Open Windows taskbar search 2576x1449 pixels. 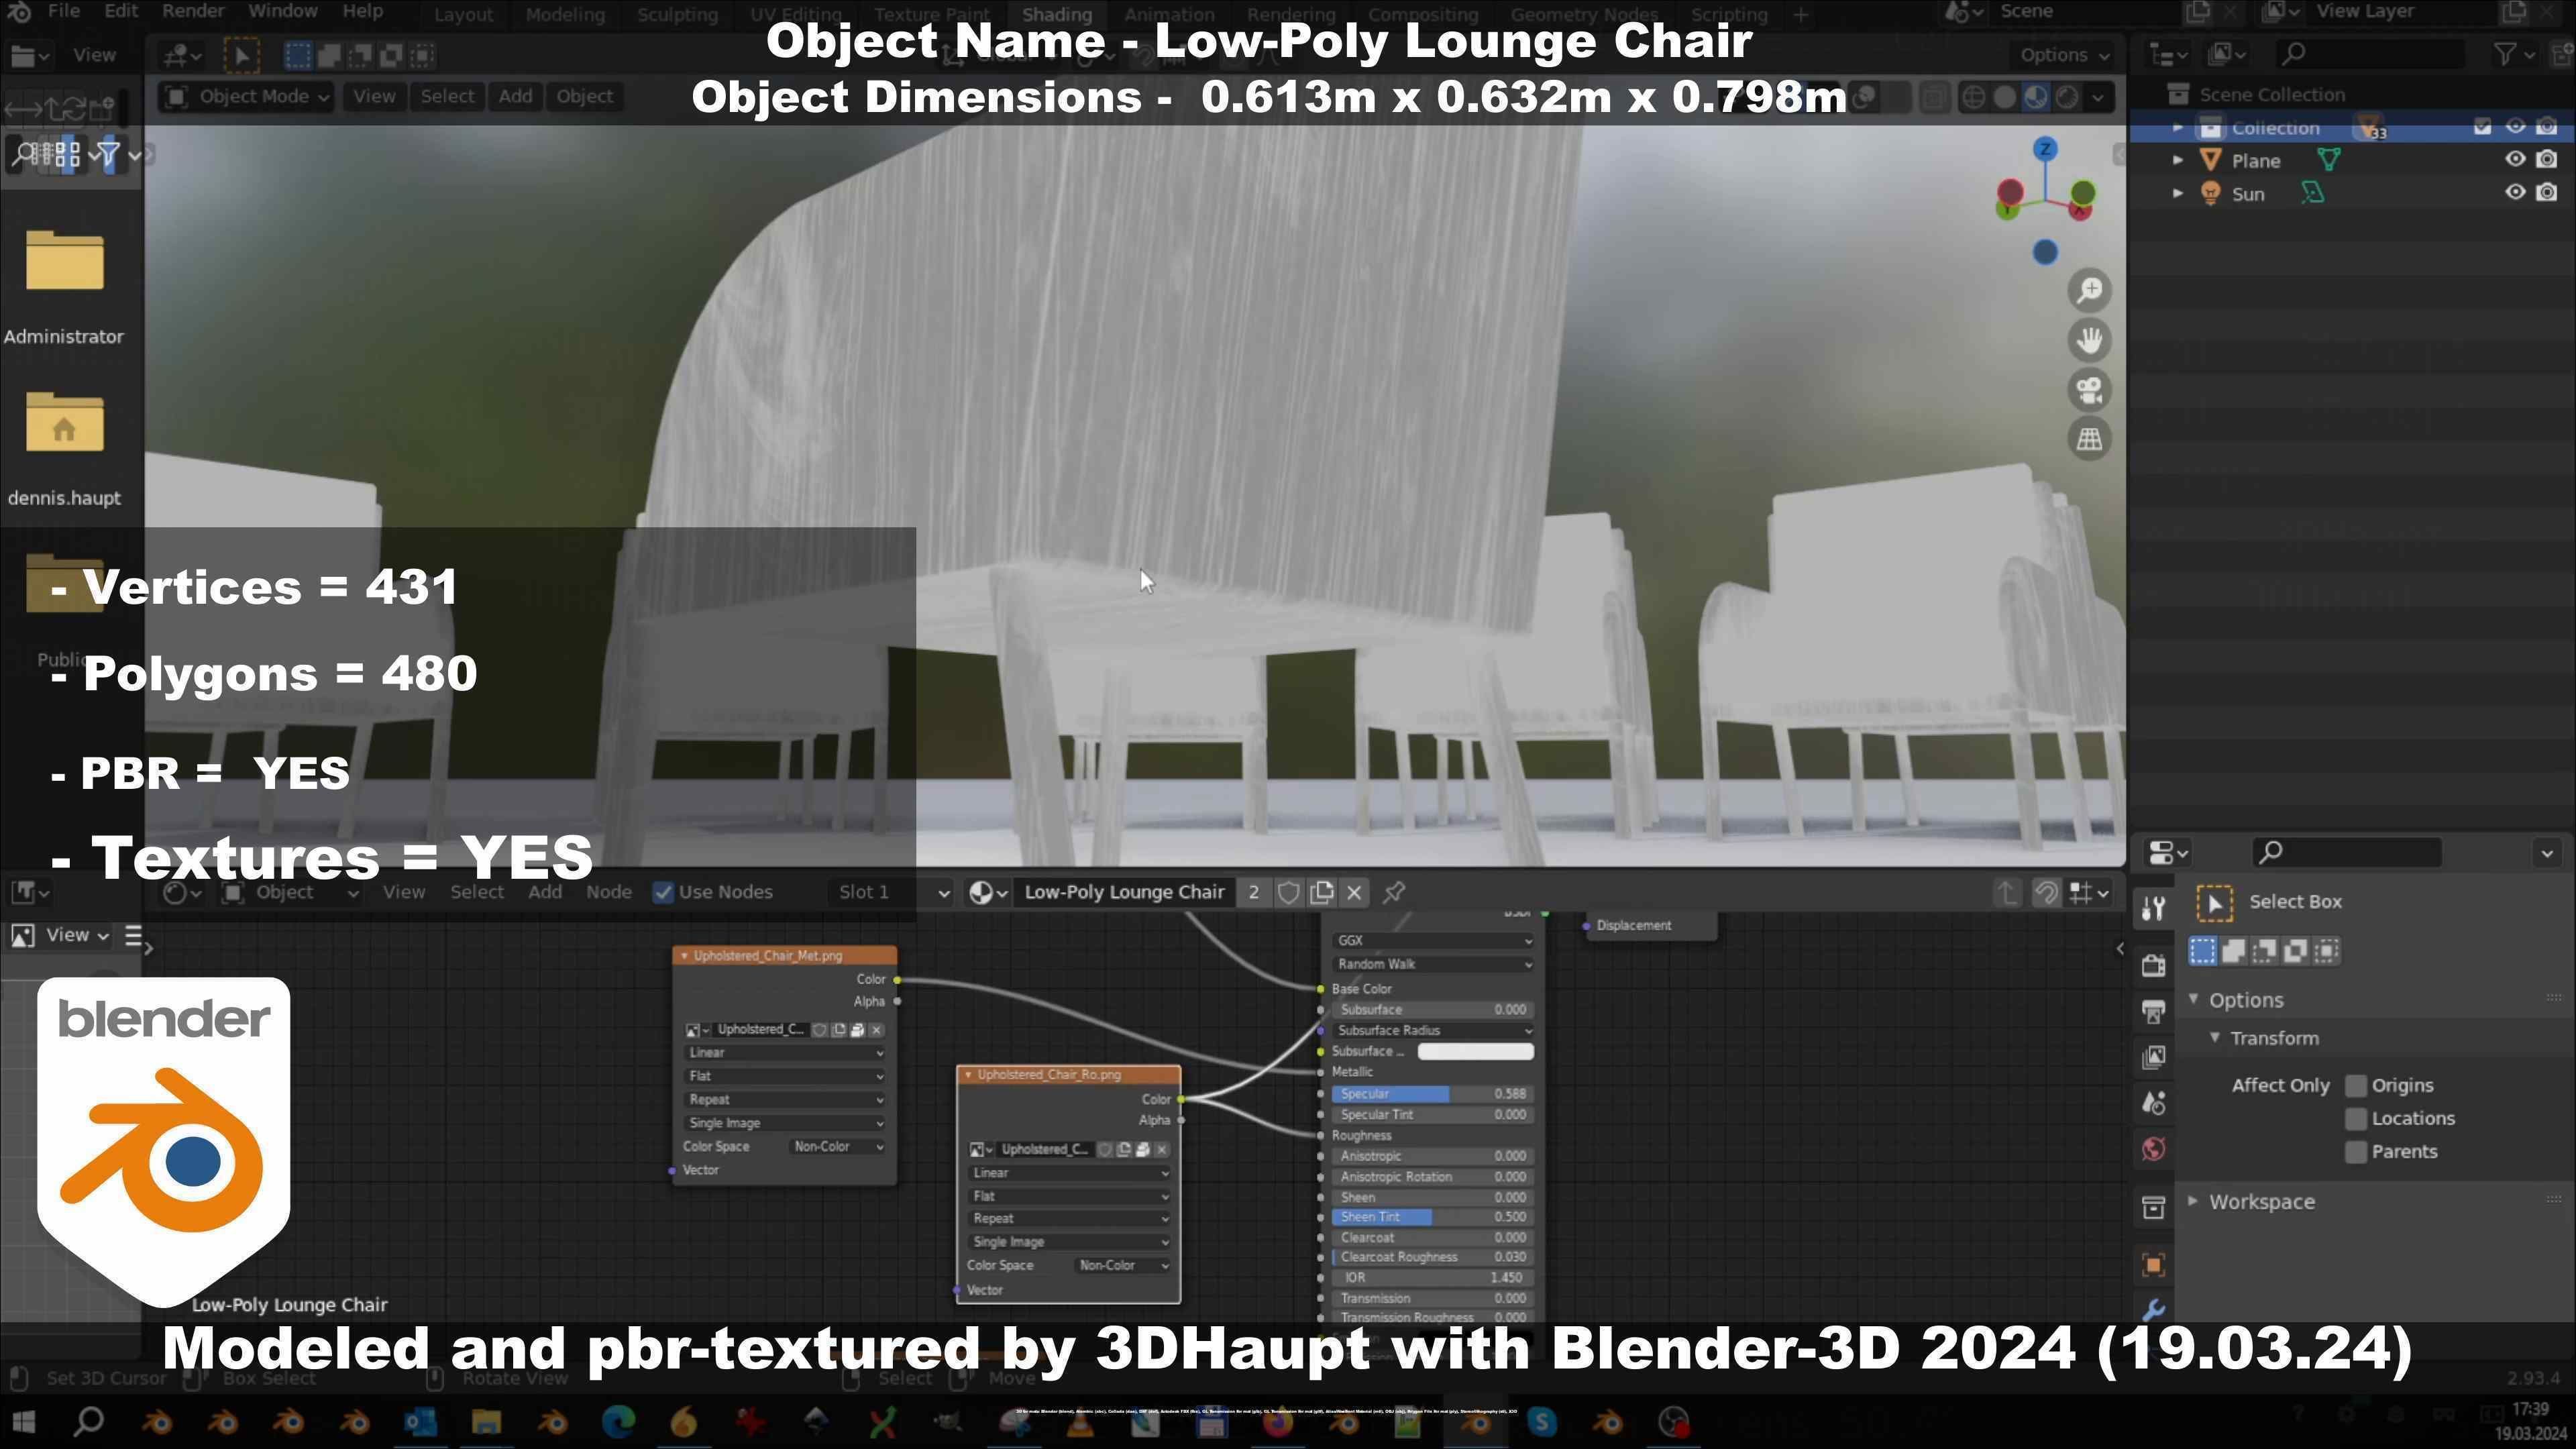(89, 1421)
